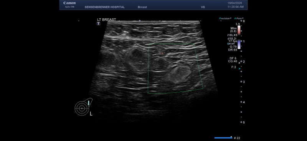
Task: Click the DF 6 Doppler frequency value
Action: (233, 58)
